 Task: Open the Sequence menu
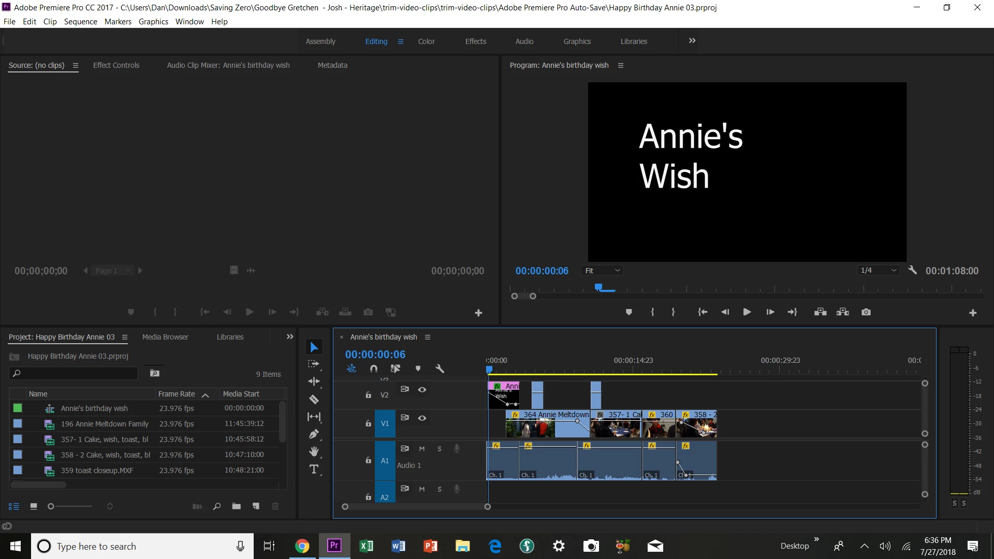pyautogui.click(x=80, y=22)
